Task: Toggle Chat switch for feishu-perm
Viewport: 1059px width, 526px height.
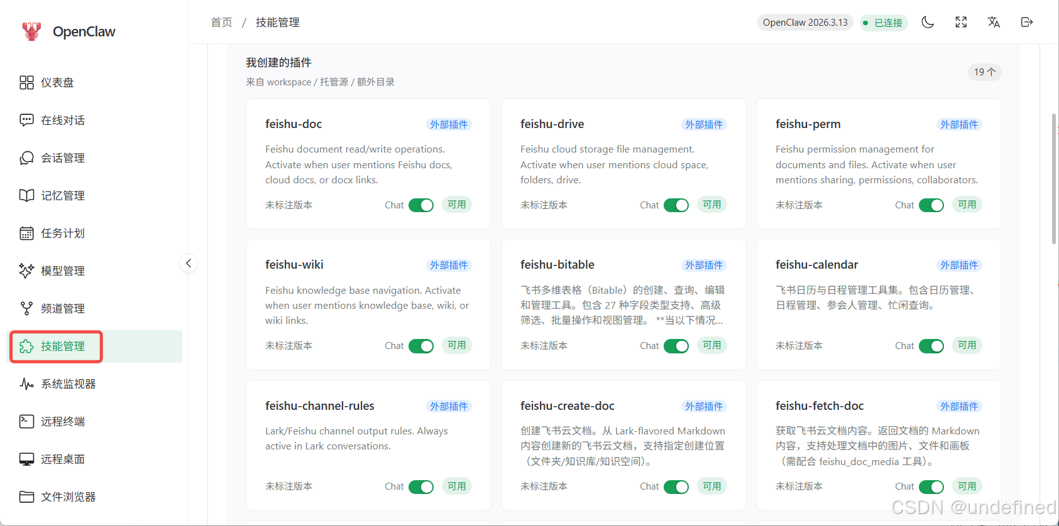Action: click(x=931, y=205)
